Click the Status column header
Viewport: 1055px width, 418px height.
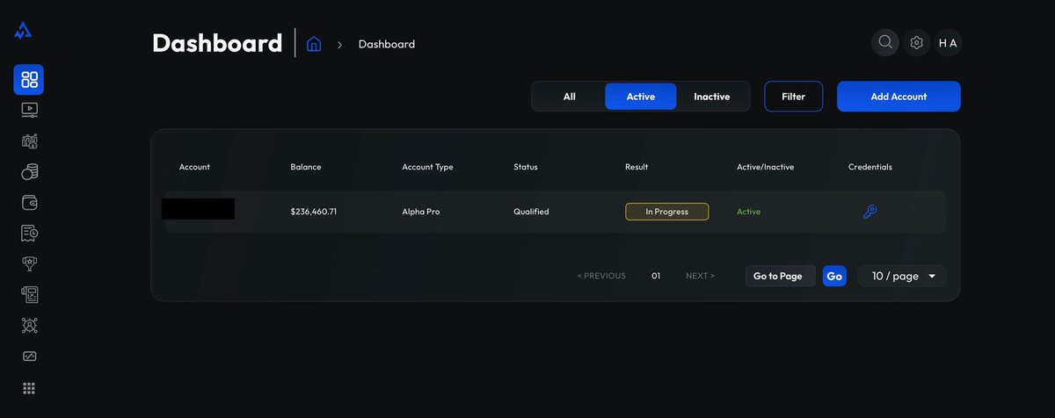tap(526, 167)
